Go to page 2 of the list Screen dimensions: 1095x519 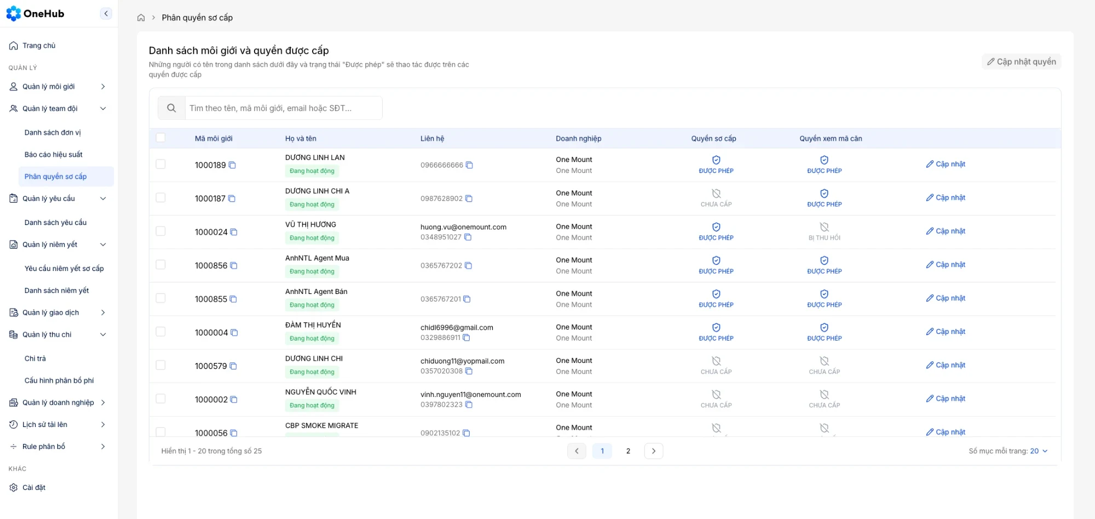628,451
